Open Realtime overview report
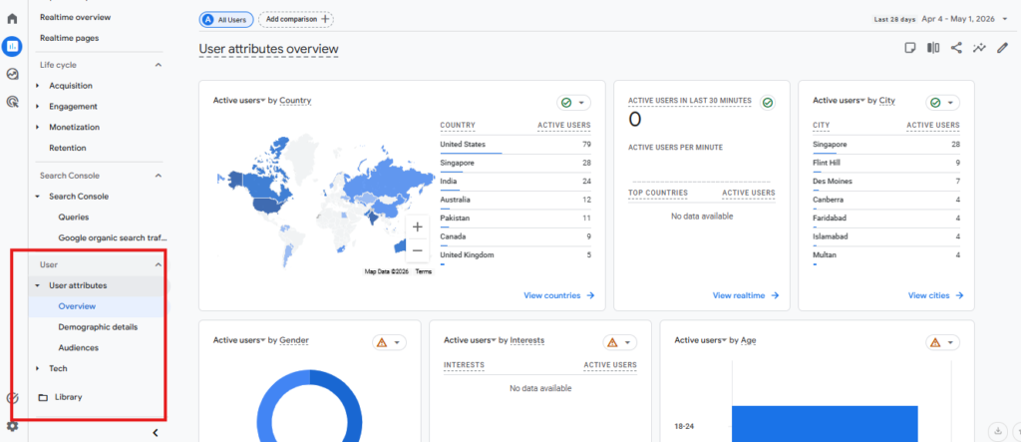 pos(75,17)
